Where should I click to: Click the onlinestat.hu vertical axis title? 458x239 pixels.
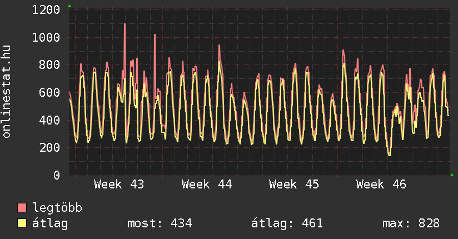click(x=8, y=92)
